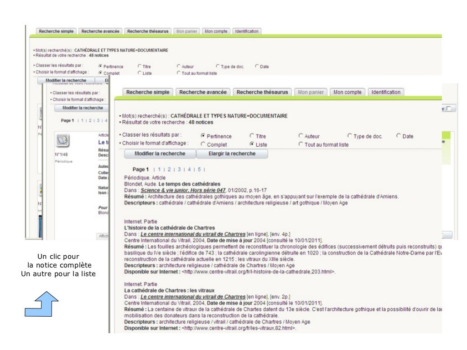467x350 pixels.
Task: Click 48 notices result count in front window
Action: (x=201, y=122)
